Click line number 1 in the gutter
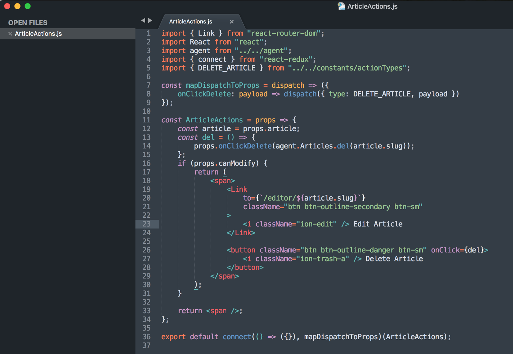This screenshot has width=513, height=354. (x=148, y=33)
